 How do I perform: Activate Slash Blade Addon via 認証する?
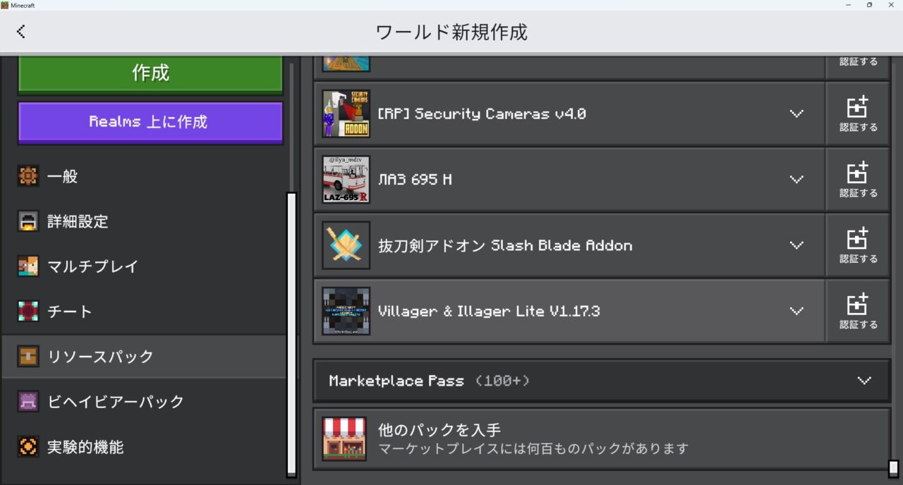(x=858, y=245)
